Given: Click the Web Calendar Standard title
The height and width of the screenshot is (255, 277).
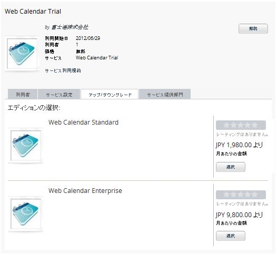Looking at the screenshot, I should (x=83, y=122).
